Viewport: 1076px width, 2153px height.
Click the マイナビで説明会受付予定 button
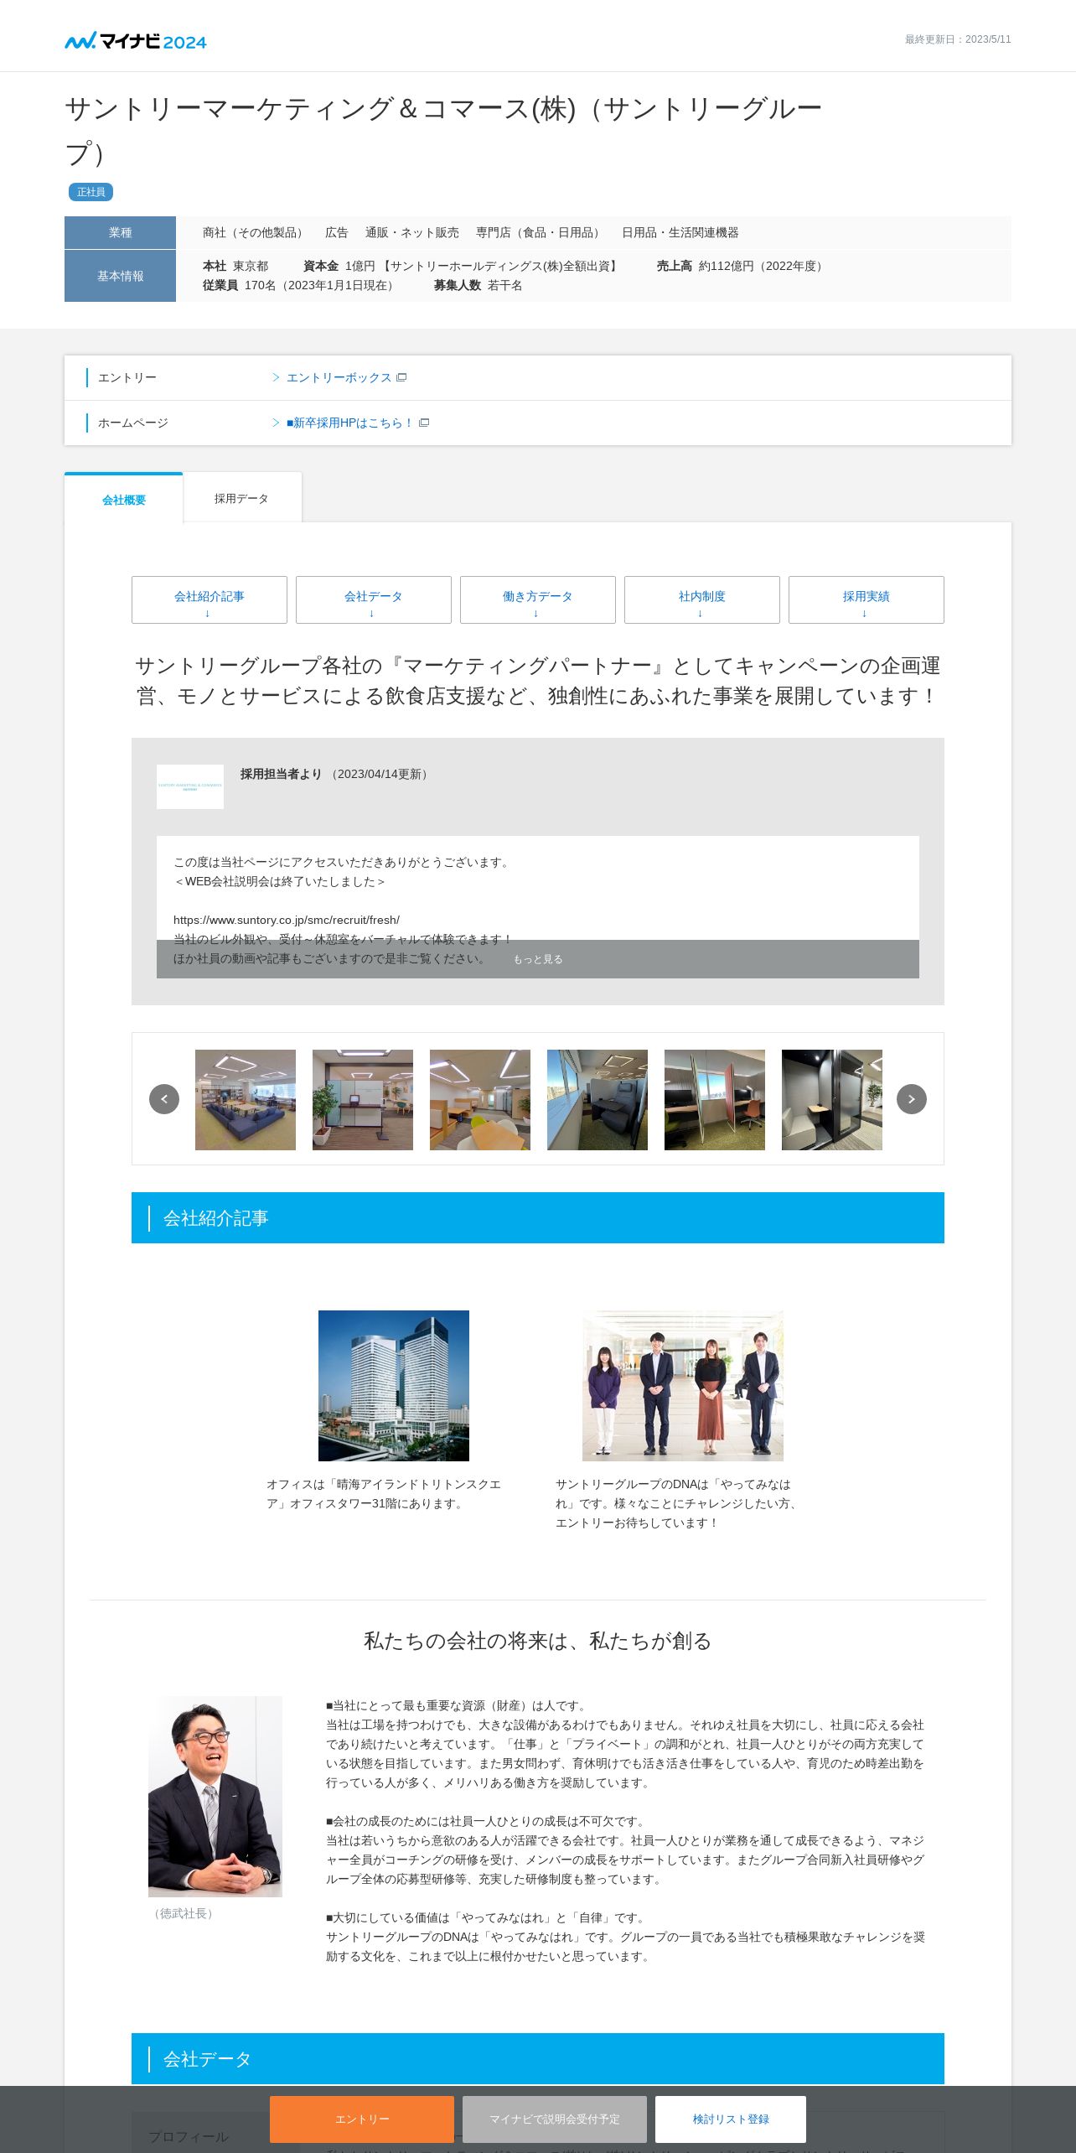point(555,2119)
